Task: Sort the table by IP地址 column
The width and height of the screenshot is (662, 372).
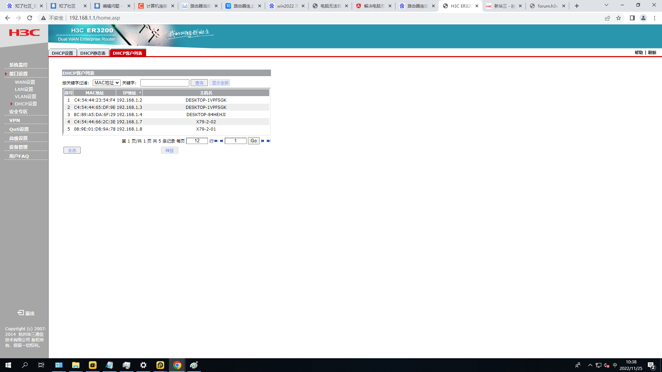Action: (130, 93)
